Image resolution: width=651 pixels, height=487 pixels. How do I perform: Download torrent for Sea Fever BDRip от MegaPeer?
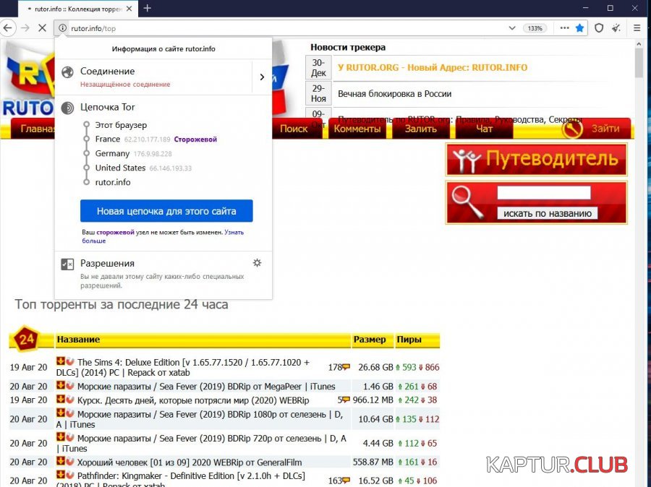(x=61, y=385)
